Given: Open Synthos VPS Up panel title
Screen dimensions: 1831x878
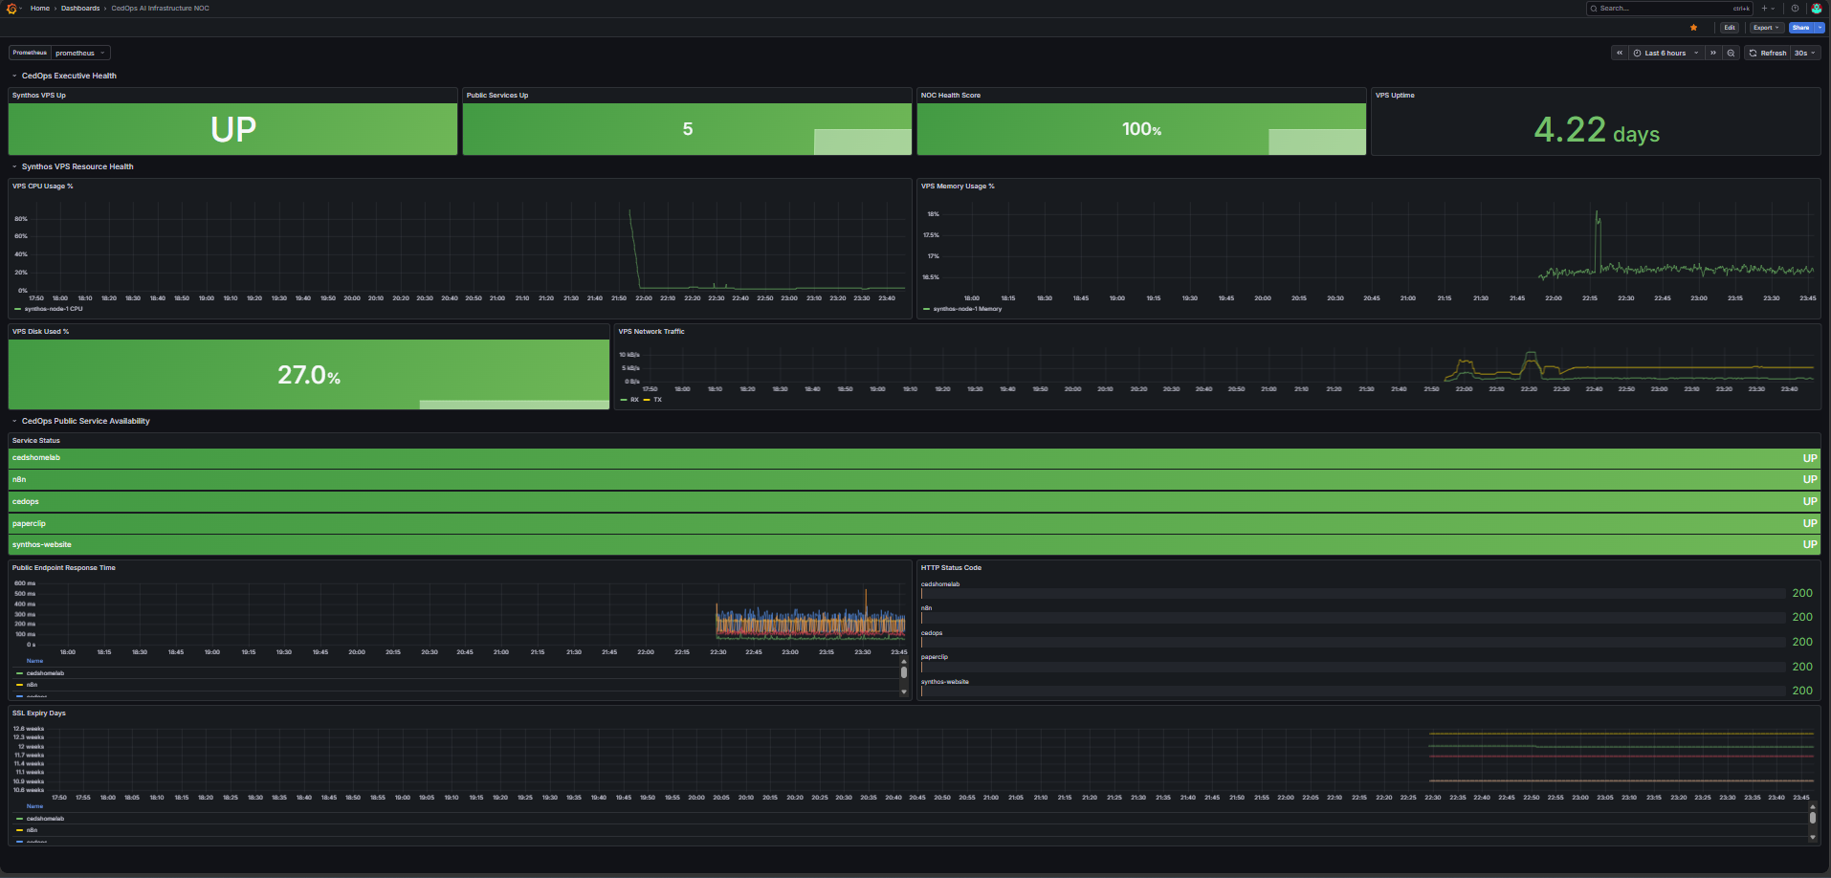Looking at the screenshot, I should [x=39, y=96].
